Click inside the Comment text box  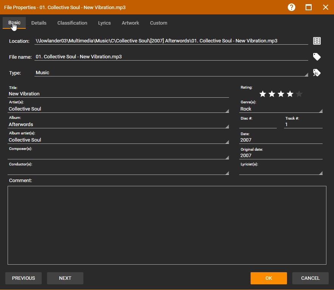167,225
